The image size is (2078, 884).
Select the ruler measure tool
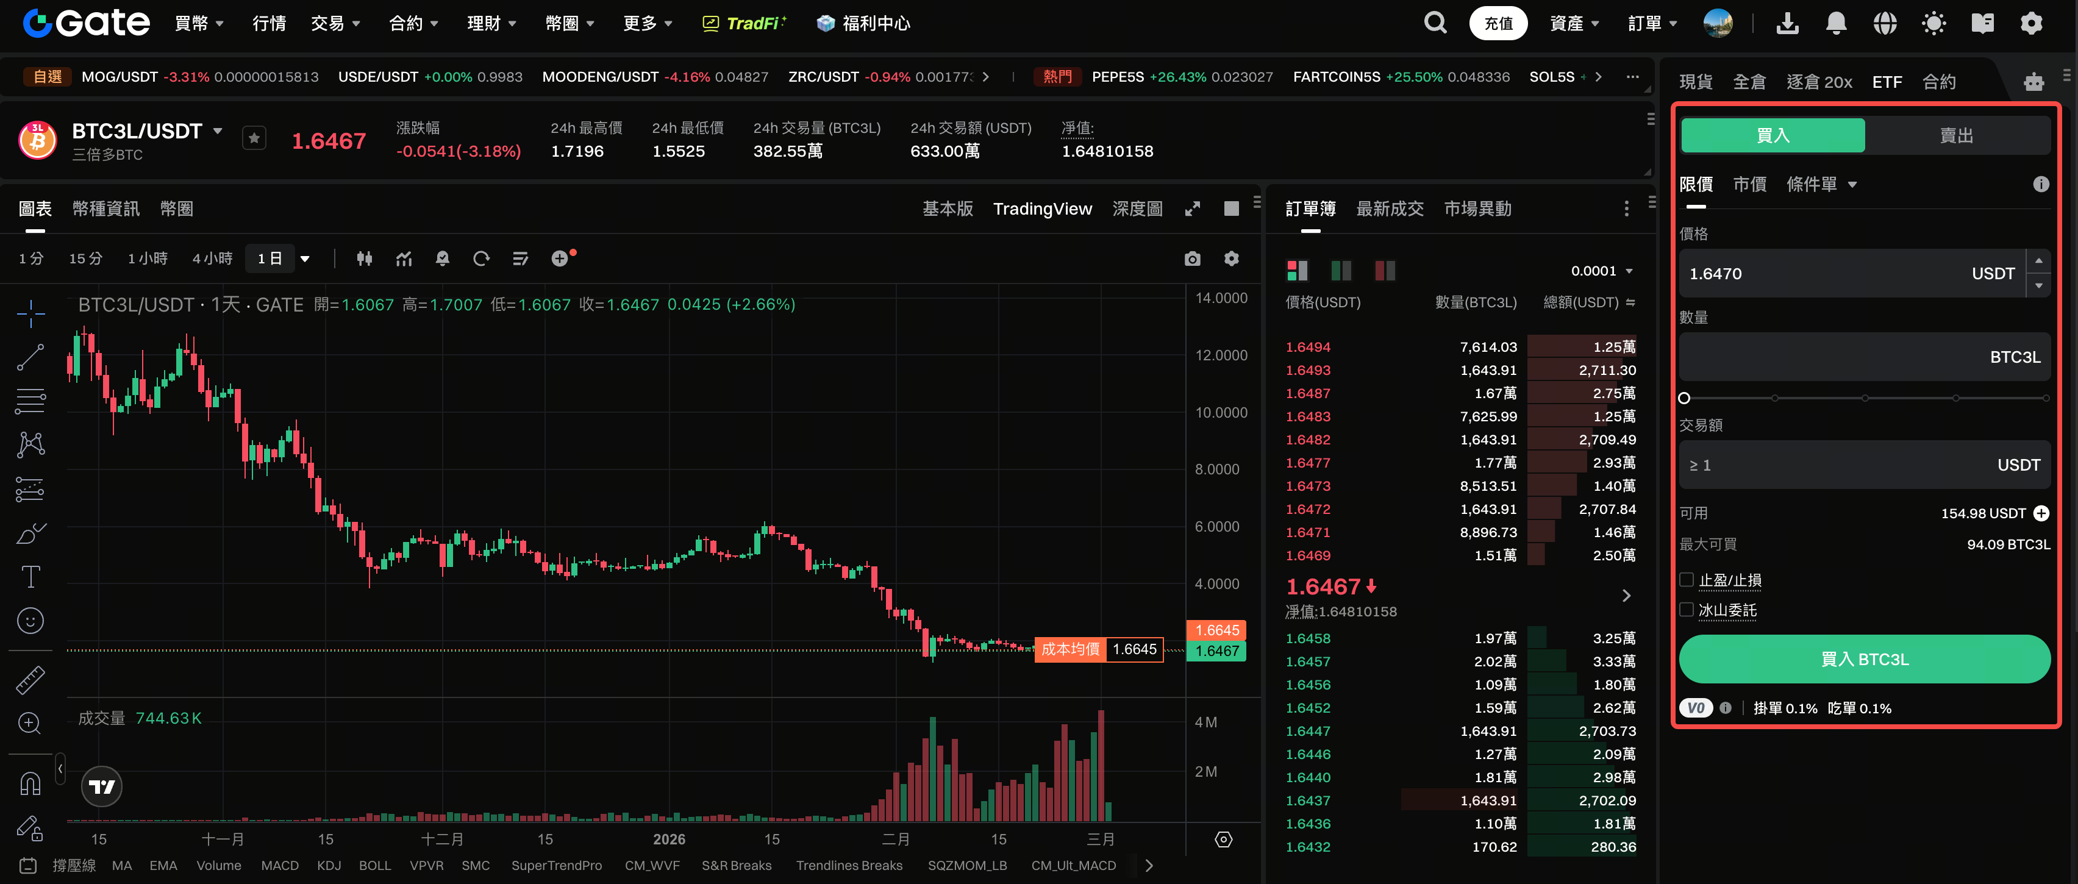(x=30, y=680)
